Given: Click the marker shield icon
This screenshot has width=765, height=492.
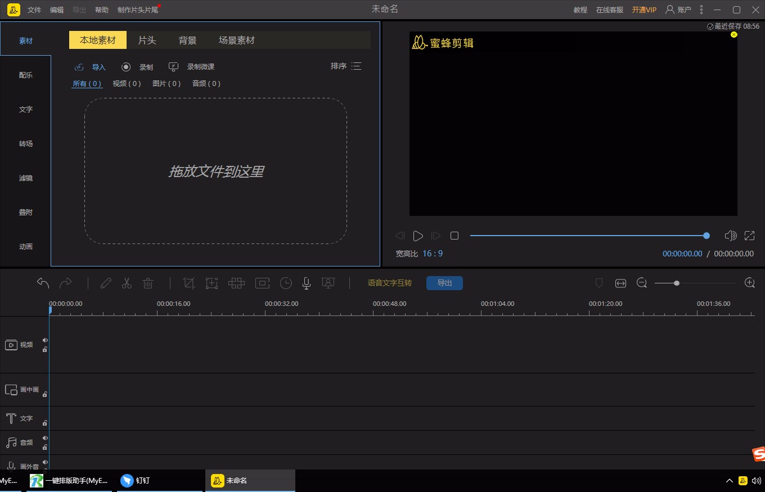Looking at the screenshot, I should tap(599, 283).
